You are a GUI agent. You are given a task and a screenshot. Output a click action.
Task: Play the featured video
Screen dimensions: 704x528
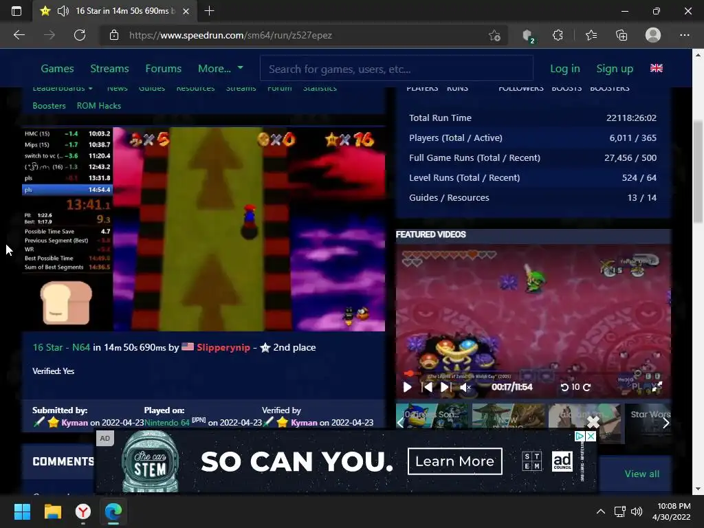(x=407, y=387)
